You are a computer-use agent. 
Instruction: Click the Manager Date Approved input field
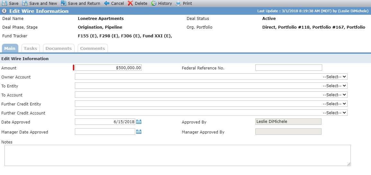[105, 132]
